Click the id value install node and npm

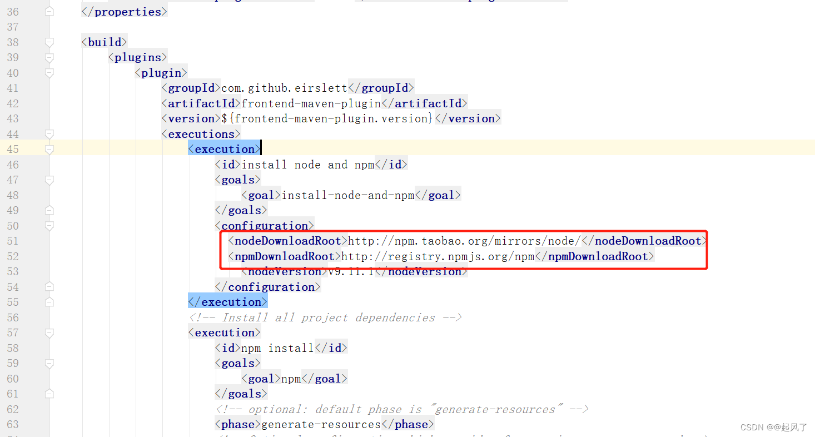click(x=308, y=165)
